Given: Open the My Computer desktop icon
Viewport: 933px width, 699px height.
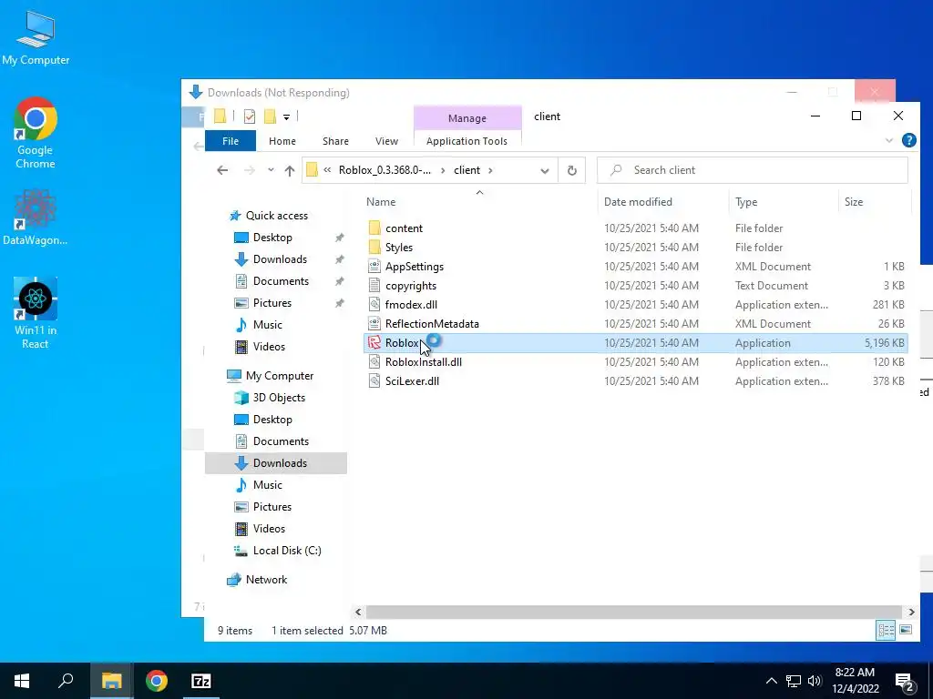Looking at the screenshot, I should pyautogui.click(x=36, y=38).
